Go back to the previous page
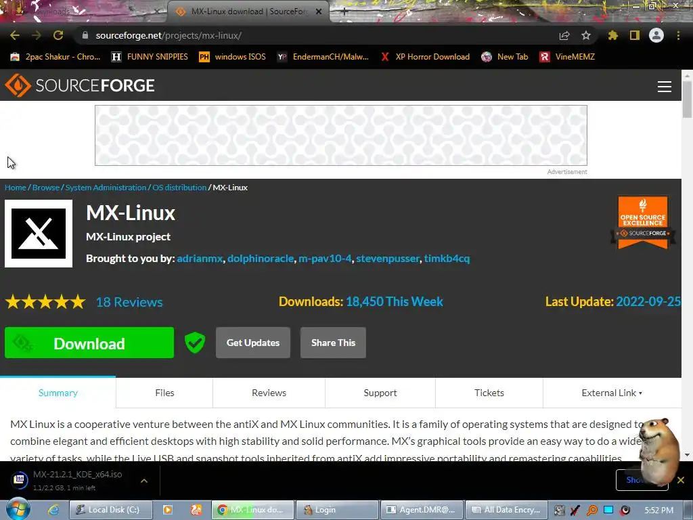Image resolution: width=693 pixels, height=520 pixels. pos(15,35)
